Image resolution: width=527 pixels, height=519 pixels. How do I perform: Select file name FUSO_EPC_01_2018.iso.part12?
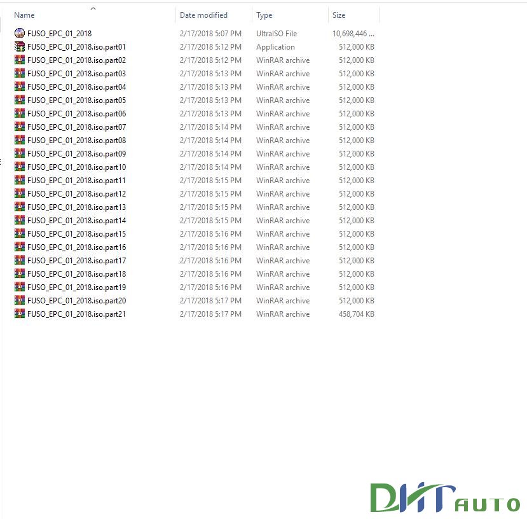pos(77,194)
